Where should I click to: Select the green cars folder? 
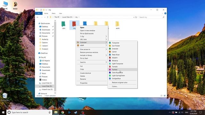63,25
